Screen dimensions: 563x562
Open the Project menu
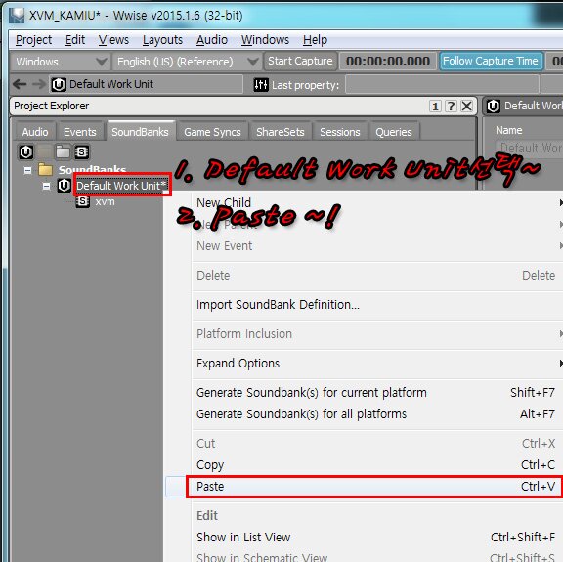pyautogui.click(x=34, y=40)
